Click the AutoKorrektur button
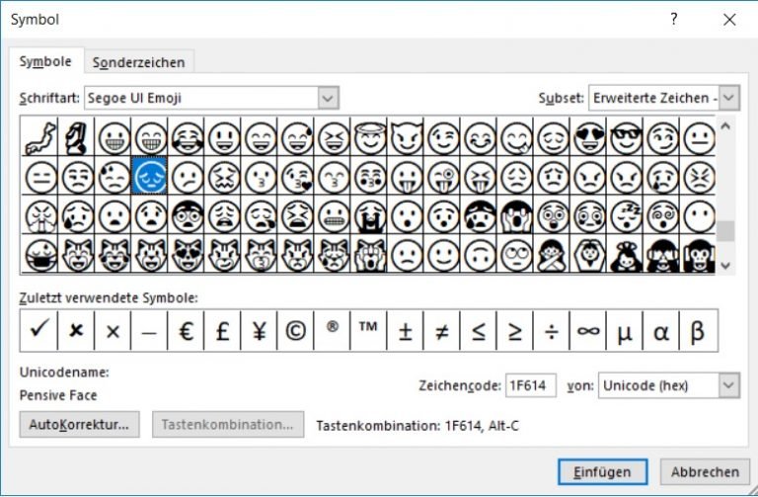758x497 pixels. [x=79, y=425]
